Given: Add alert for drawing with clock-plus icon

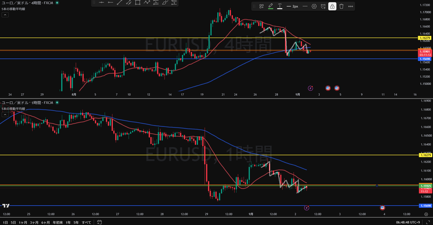Looking at the screenshot, I should point(323,6).
